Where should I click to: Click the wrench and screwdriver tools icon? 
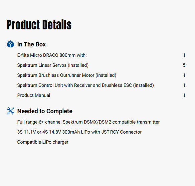click(x=11, y=111)
